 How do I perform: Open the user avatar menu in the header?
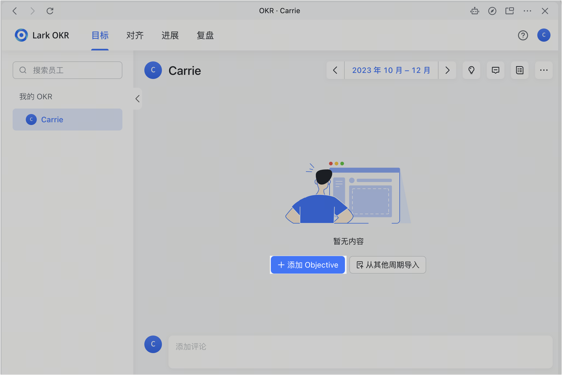point(544,35)
